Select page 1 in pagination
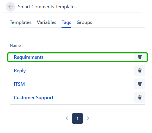The width and height of the screenshot is (152, 133). click(77, 118)
